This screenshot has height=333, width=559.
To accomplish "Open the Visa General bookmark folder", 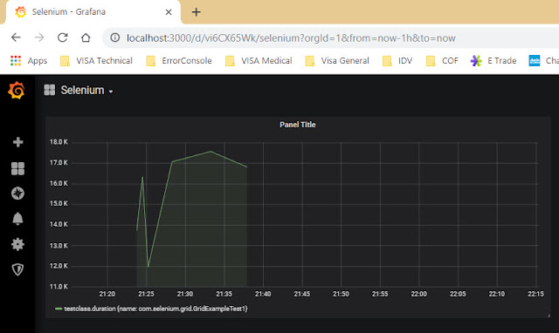I will (x=337, y=61).
